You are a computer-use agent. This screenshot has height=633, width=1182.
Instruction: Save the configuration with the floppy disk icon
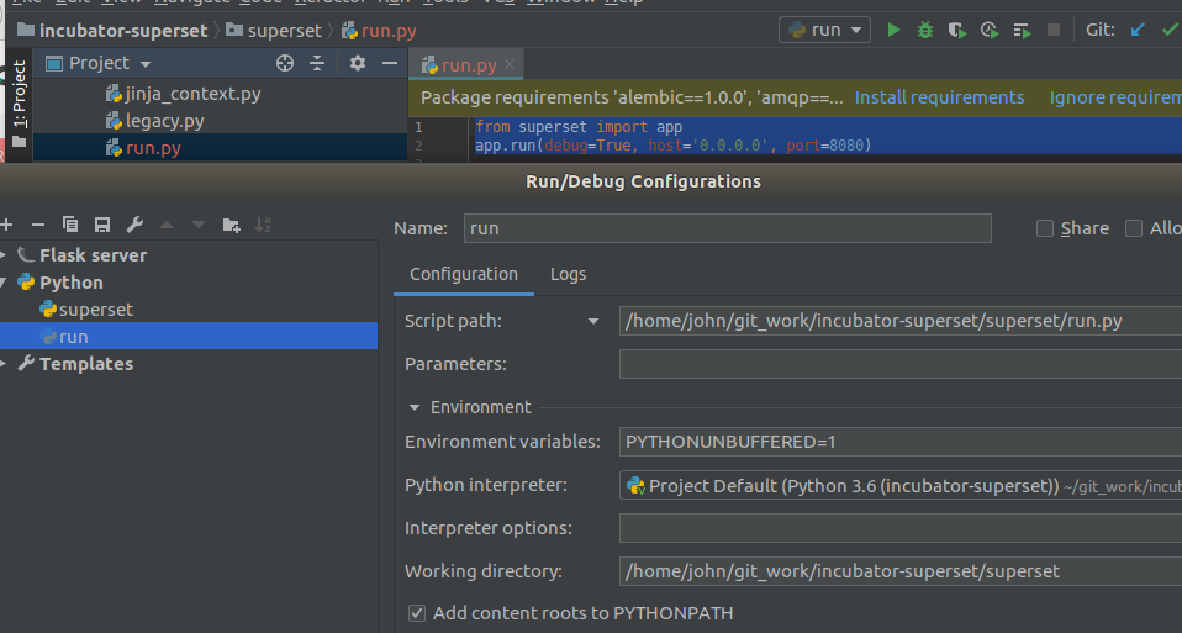pyautogui.click(x=102, y=225)
